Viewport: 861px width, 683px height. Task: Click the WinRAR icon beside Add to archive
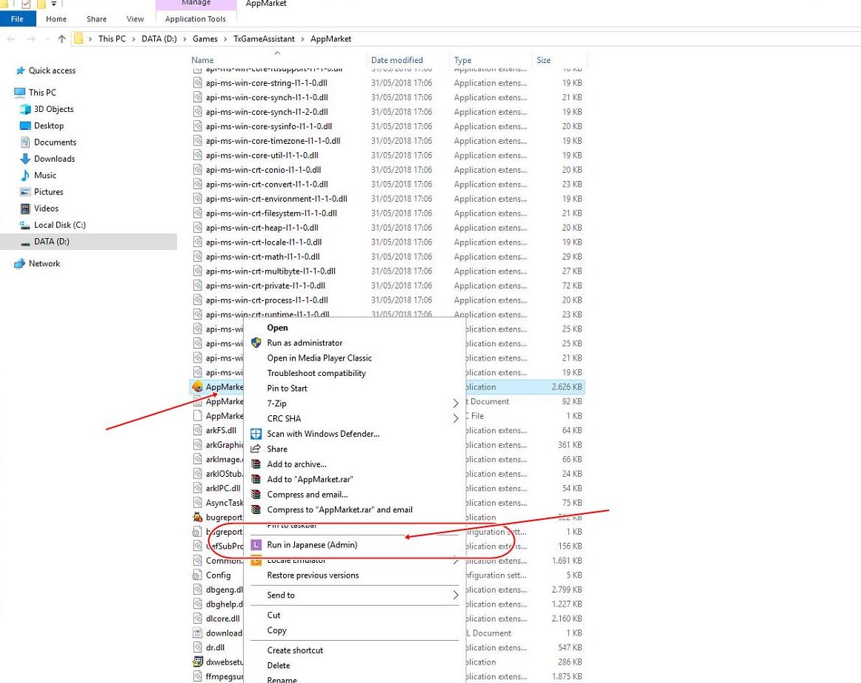256,464
